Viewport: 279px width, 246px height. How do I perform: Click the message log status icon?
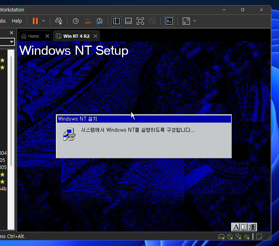[x=259, y=236]
